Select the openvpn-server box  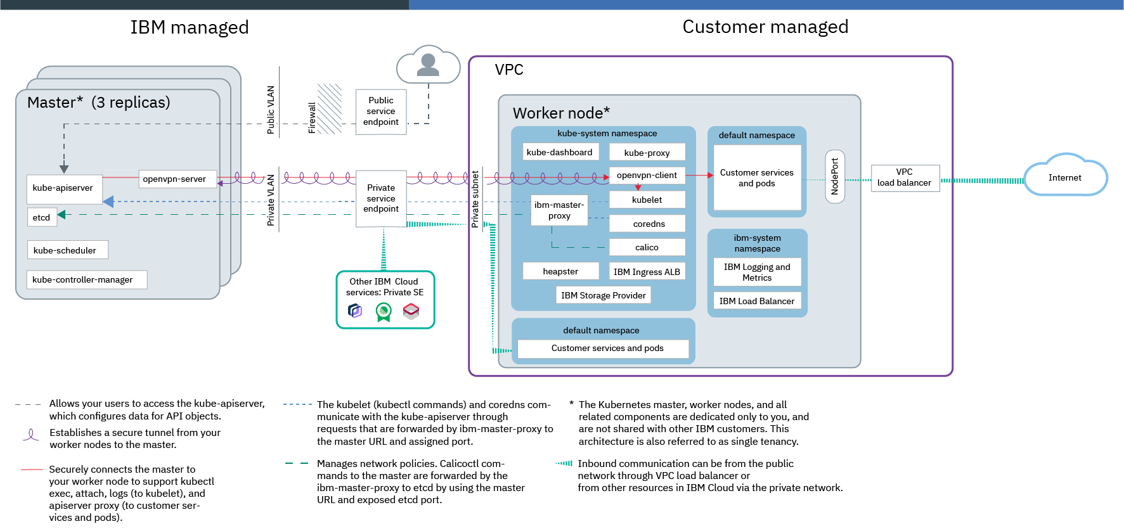point(178,179)
